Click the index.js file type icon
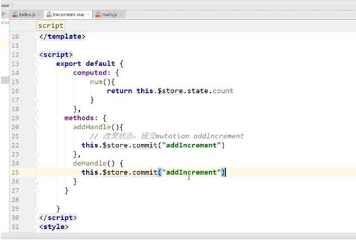356x240 pixels. [15, 15]
